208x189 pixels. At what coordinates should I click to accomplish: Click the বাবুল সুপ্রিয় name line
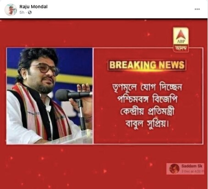click(x=148, y=124)
